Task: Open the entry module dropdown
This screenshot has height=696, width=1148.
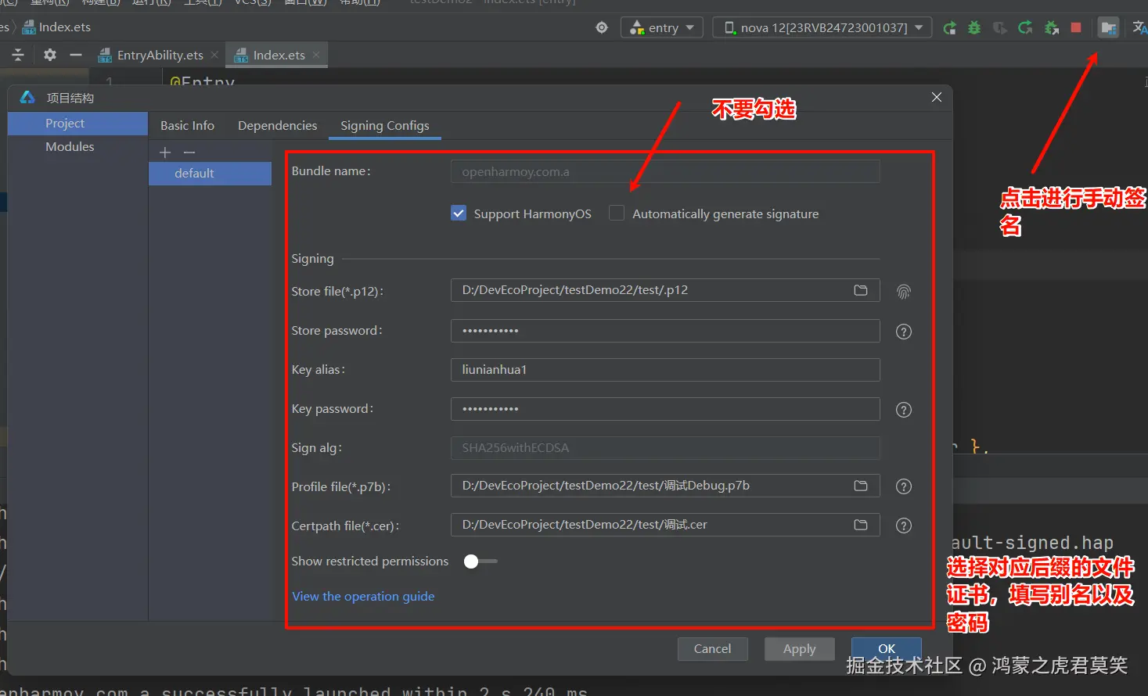Action: pos(662,27)
